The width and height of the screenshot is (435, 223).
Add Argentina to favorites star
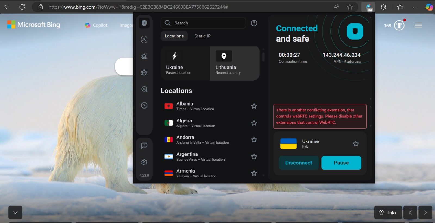point(254,157)
